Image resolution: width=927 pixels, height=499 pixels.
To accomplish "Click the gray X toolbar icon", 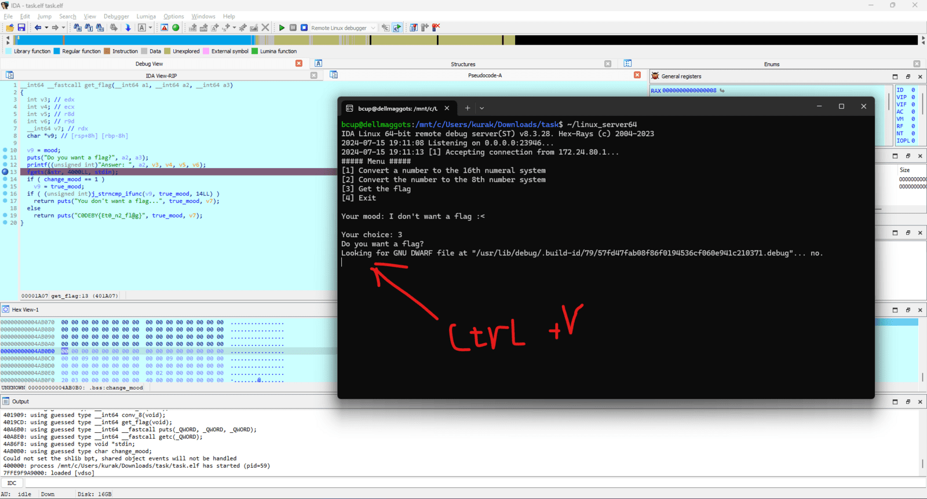I will pyautogui.click(x=265, y=27).
